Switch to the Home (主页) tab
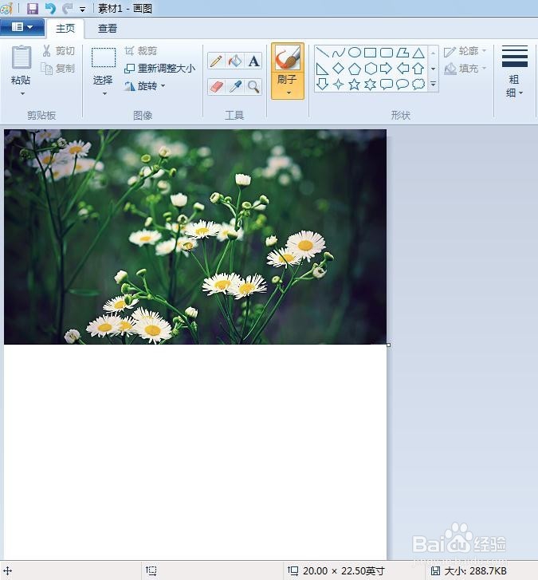538x580 pixels. click(x=65, y=29)
